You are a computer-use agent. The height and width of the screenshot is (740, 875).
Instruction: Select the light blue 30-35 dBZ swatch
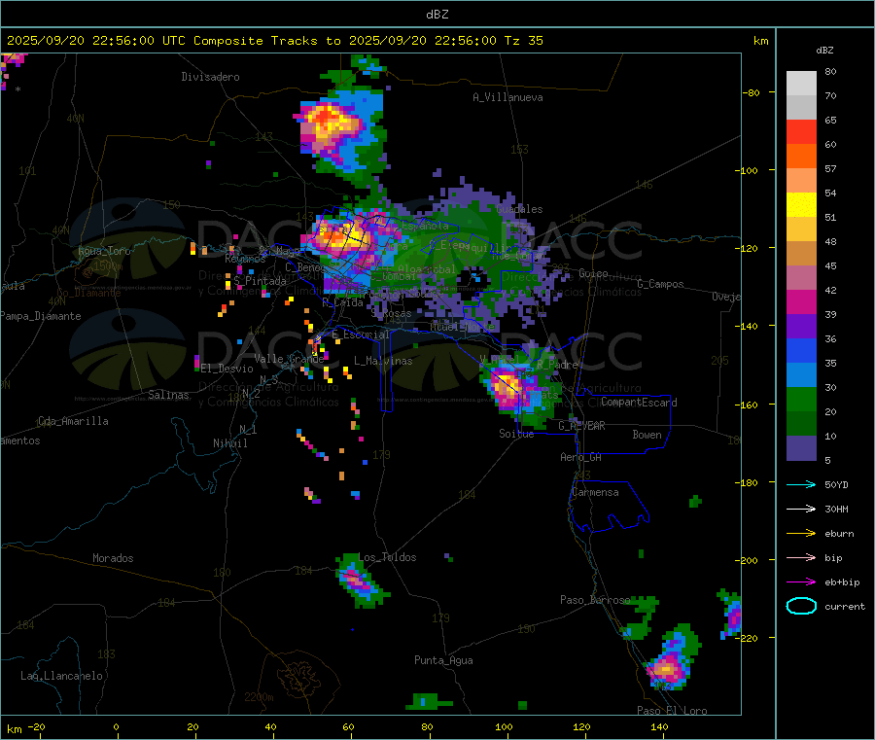tap(801, 375)
